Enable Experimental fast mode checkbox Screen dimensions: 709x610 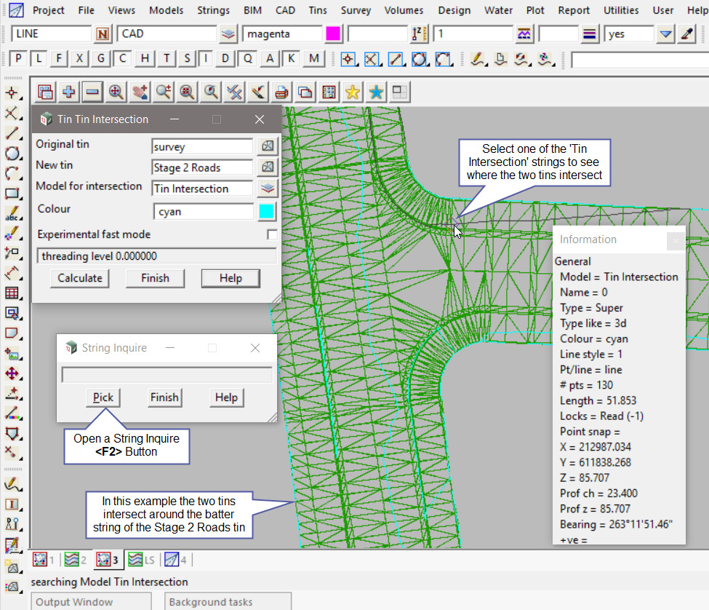pos(272,234)
